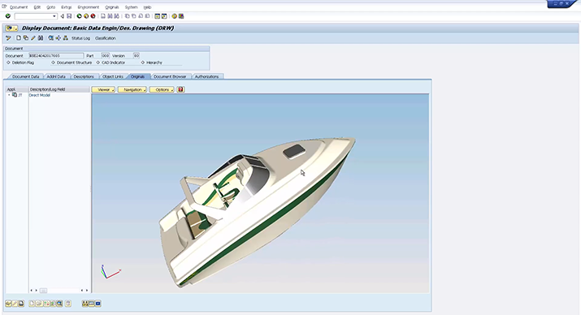581x315 pixels.
Task: Click the binoculars icon in the bottom originals toolbar
Action: click(x=85, y=304)
